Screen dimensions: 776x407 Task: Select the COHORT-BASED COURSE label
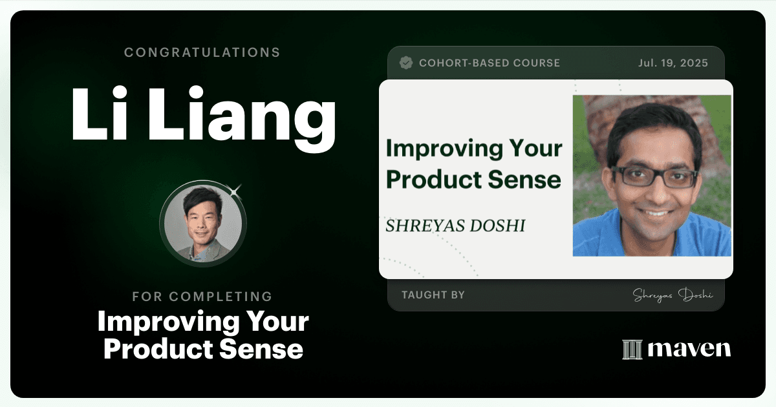[490, 63]
